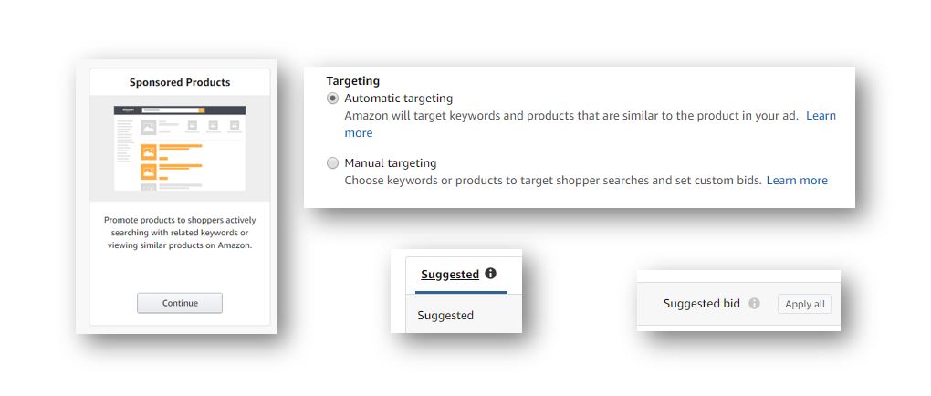Image resolution: width=931 pixels, height=396 pixels.
Task: Click Choose keywords or products description
Action: pyautogui.click(x=552, y=181)
